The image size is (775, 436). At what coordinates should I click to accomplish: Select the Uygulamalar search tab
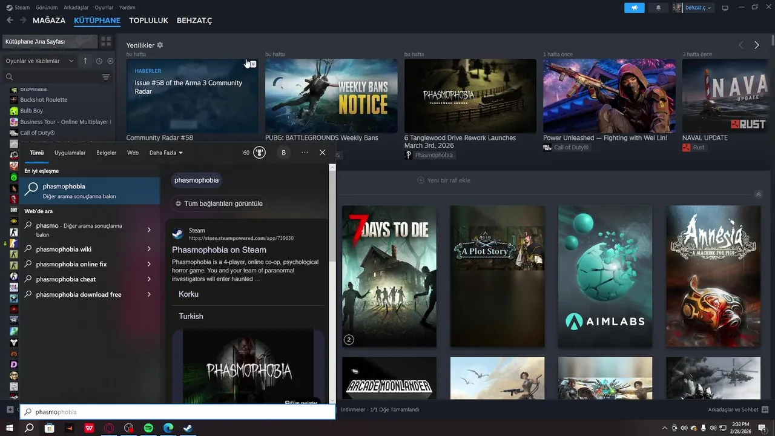tap(70, 153)
